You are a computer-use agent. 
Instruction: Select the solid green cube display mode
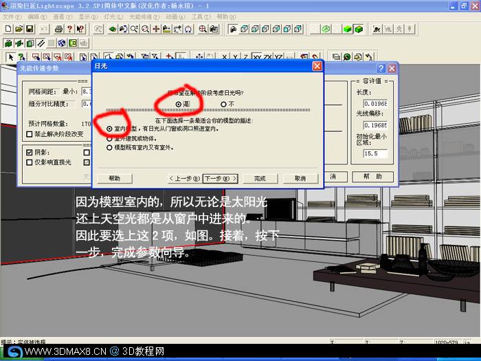pos(348,29)
